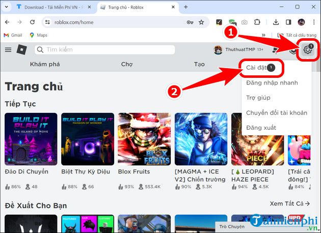Click Xem Tất Cả link
The width and height of the screenshot is (321, 233).
[290, 203]
